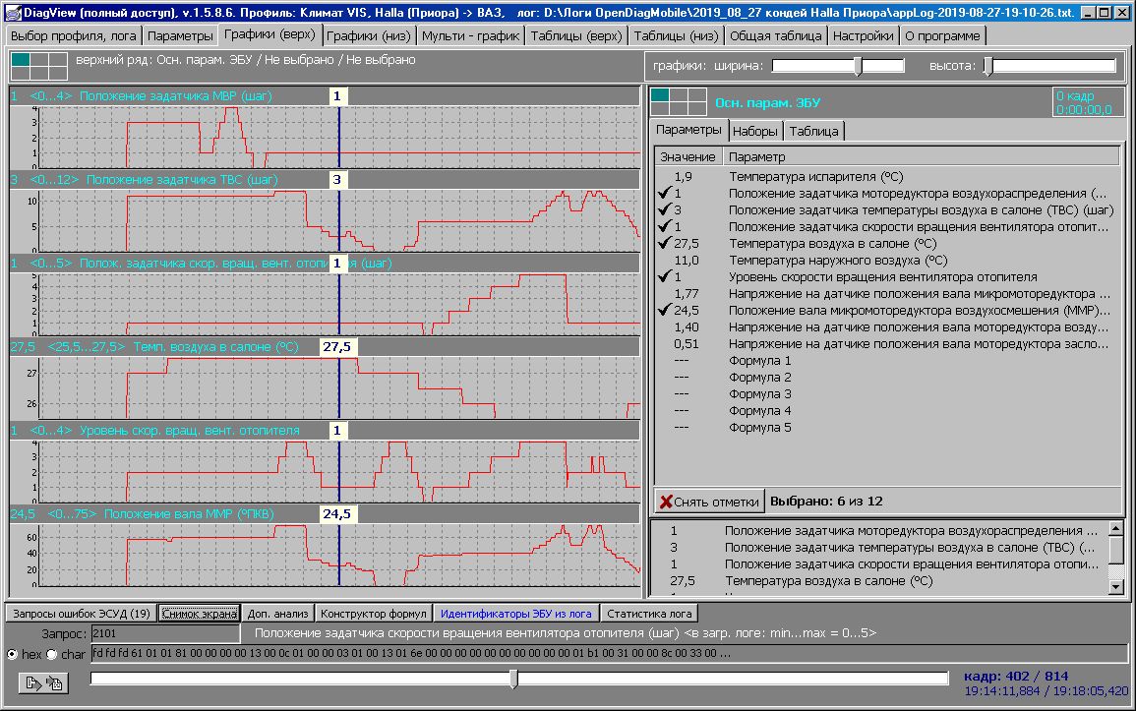Click the 'Выбрано: 6 из 12' label
This screenshot has width=1136, height=711.
(826, 501)
